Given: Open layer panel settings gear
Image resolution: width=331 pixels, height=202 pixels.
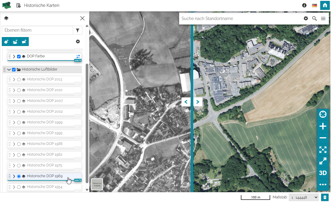Looking at the screenshot, I should pos(78,42).
